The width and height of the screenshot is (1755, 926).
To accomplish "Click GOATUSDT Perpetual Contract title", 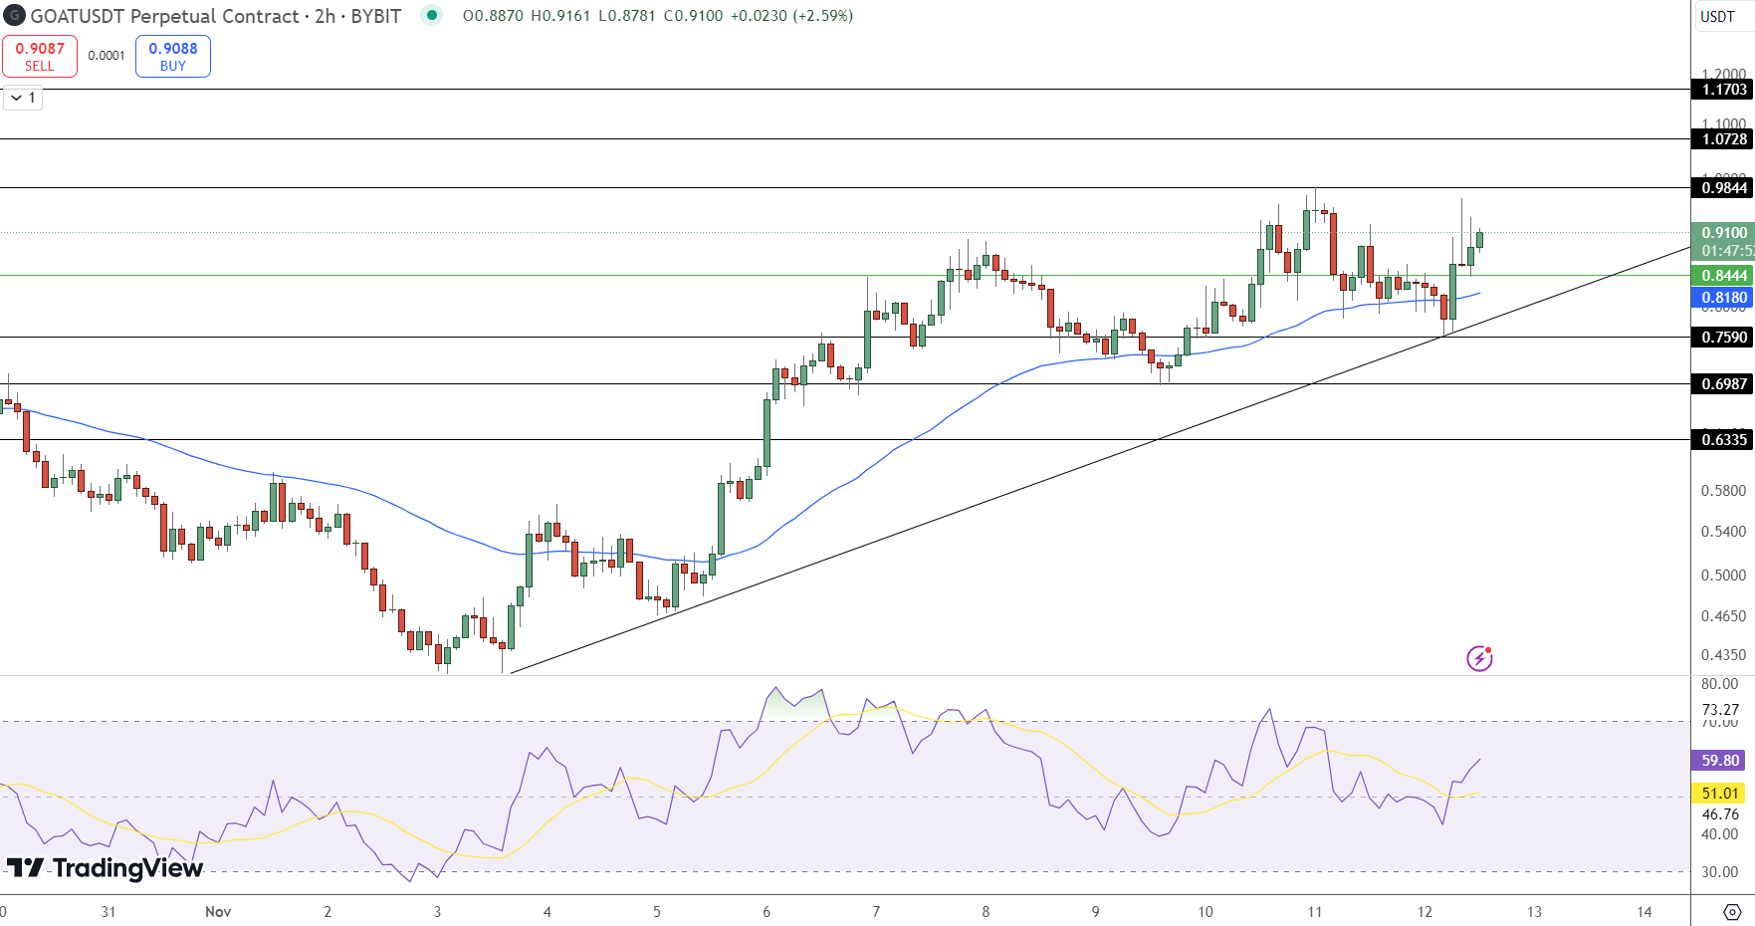I will pyautogui.click(x=165, y=16).
